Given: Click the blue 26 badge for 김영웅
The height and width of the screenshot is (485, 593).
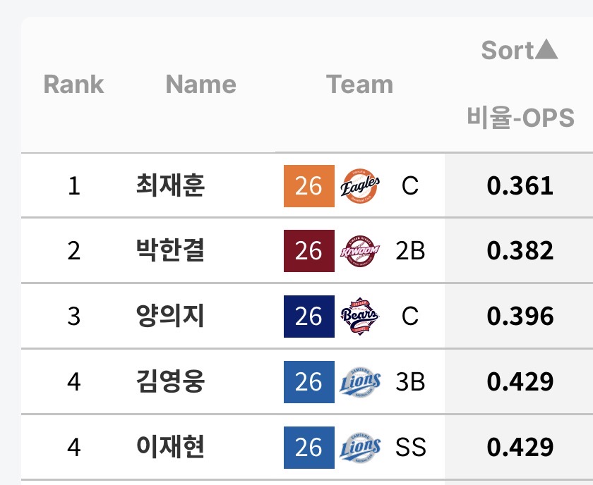Looking at the screenshot, I should (x=309, y=382).
